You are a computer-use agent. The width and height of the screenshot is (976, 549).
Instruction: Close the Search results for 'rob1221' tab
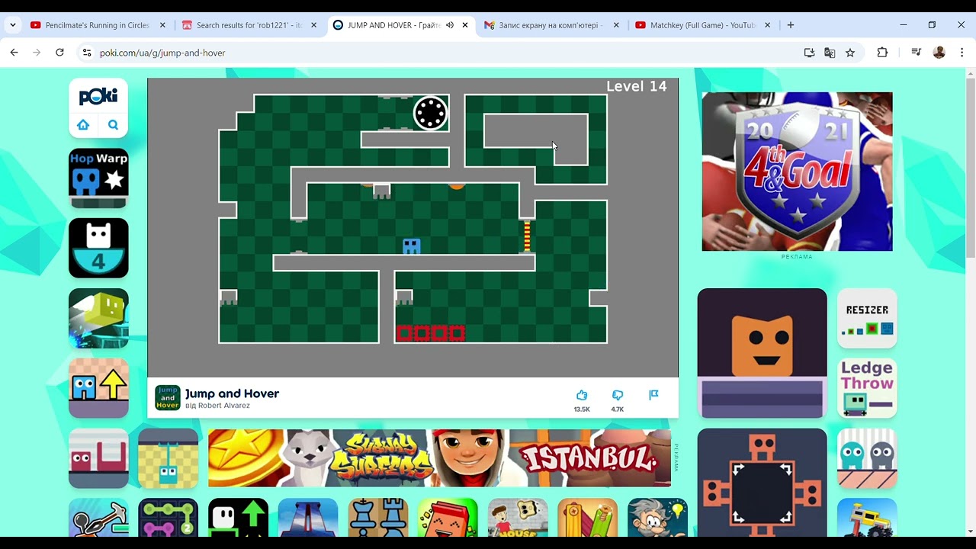click(313, 25)
